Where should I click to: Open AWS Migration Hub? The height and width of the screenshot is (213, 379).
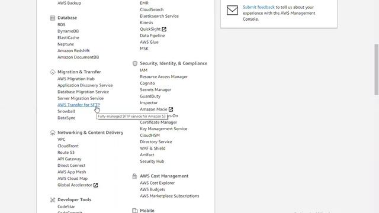[76, 79]
